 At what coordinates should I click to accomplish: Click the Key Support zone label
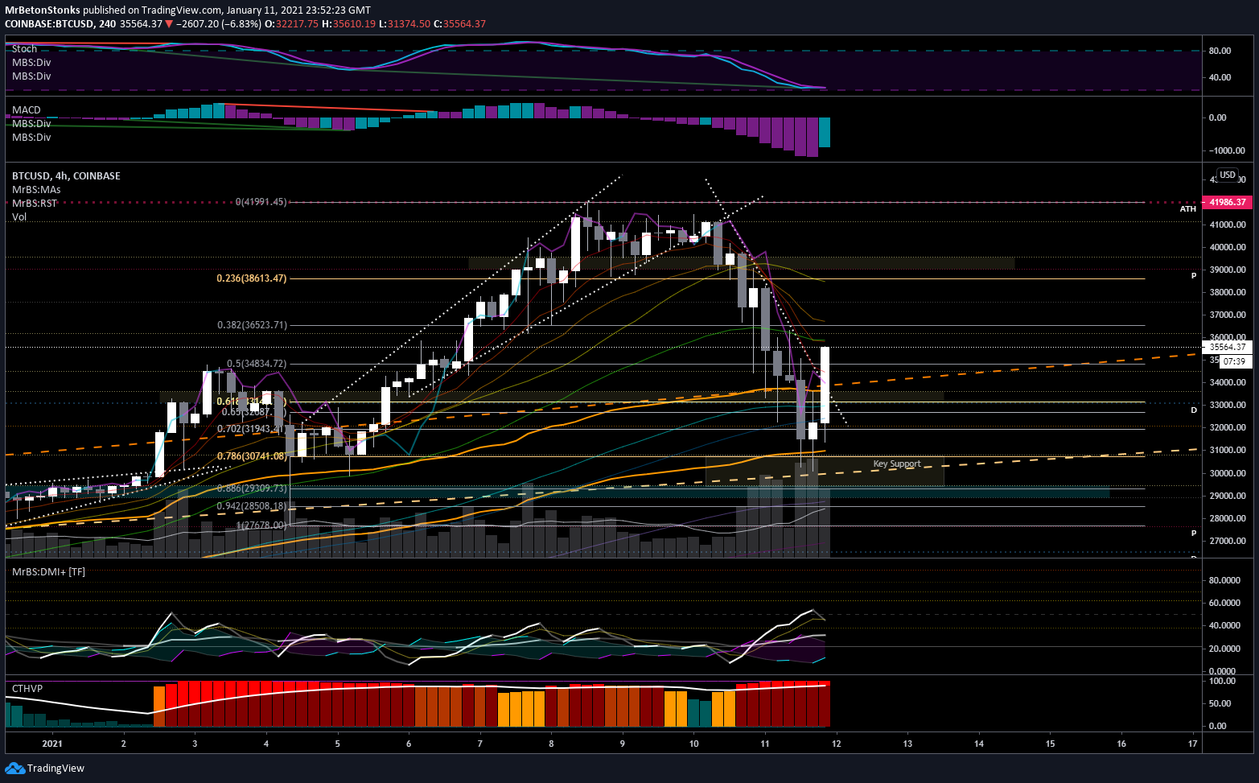point(897,464)
